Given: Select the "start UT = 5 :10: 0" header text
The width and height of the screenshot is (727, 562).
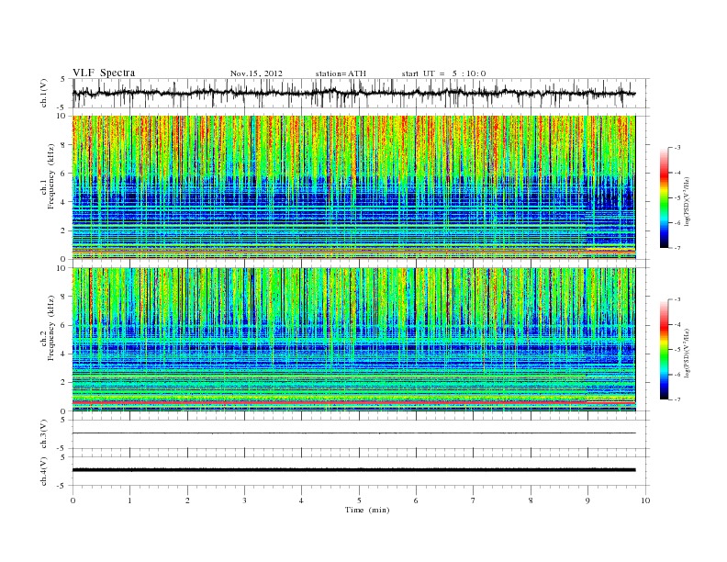Looking at the screenshot, I should tap(443, 73).
